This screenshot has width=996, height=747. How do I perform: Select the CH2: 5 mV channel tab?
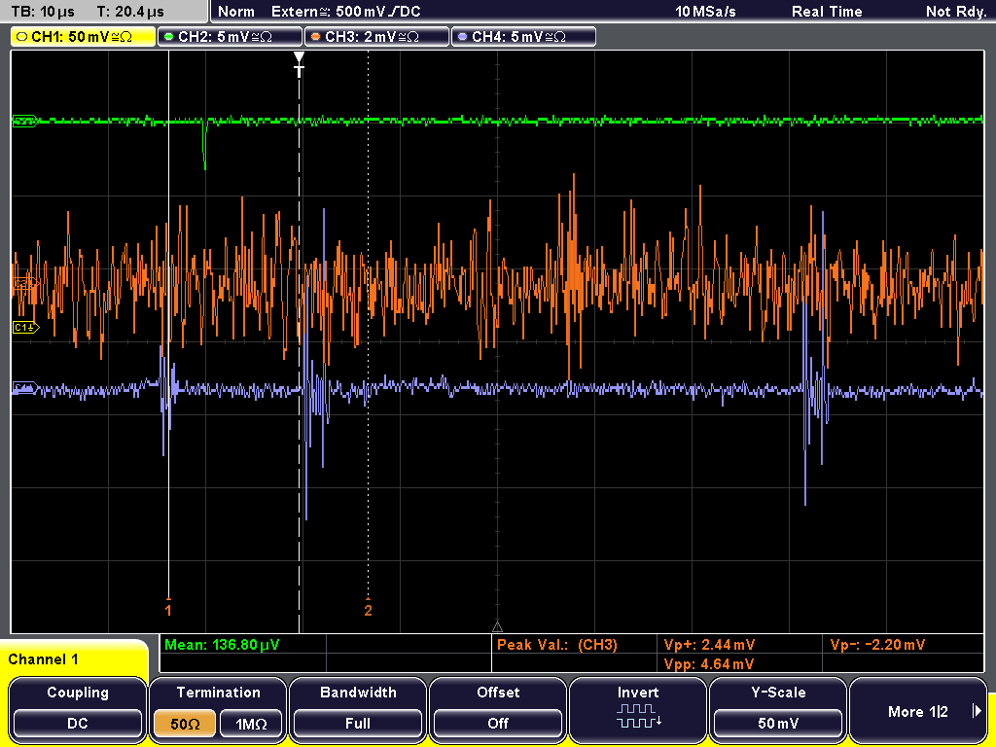(x=230, y=37)
